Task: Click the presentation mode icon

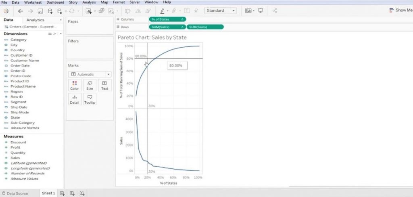Action: click(261, 11)
